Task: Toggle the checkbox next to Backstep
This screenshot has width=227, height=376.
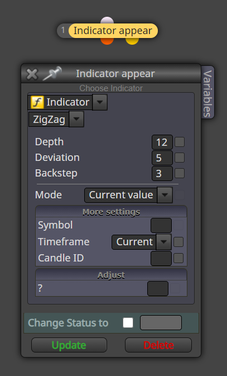Action: click(x=180, y=173)
